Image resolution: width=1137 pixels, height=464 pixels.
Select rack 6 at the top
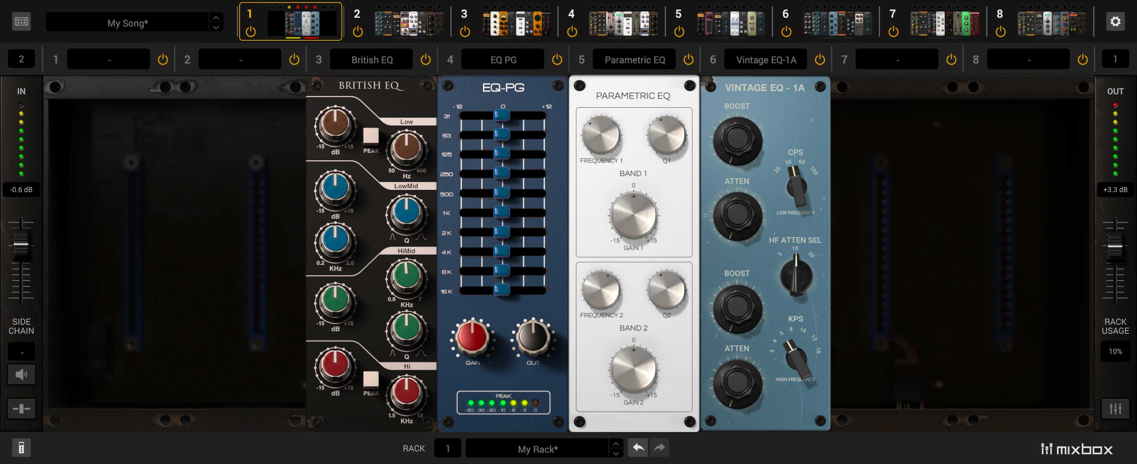point(785,14)
